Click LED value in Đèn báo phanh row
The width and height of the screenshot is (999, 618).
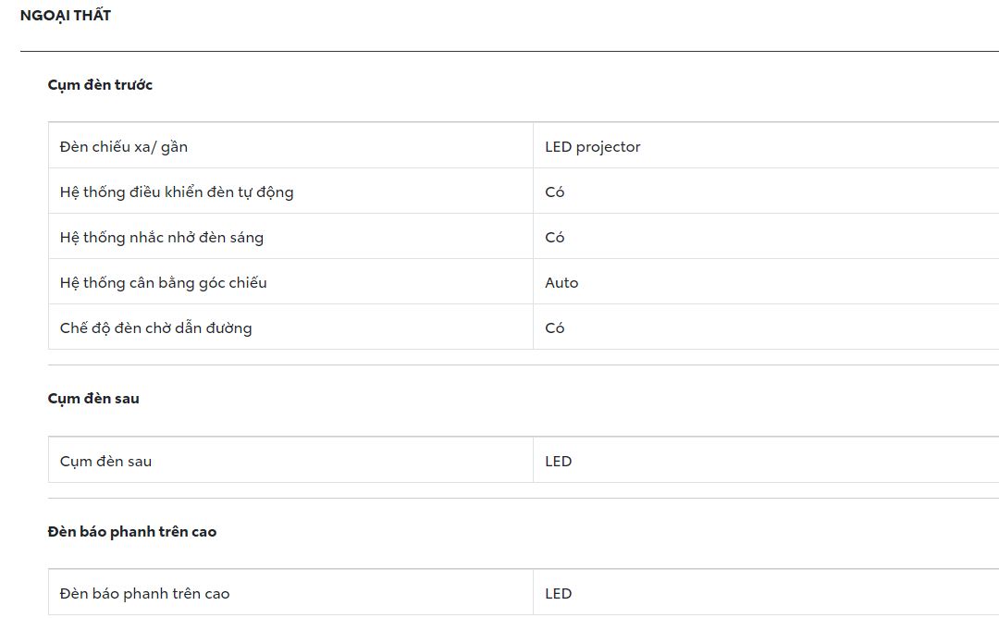(559, 594)
